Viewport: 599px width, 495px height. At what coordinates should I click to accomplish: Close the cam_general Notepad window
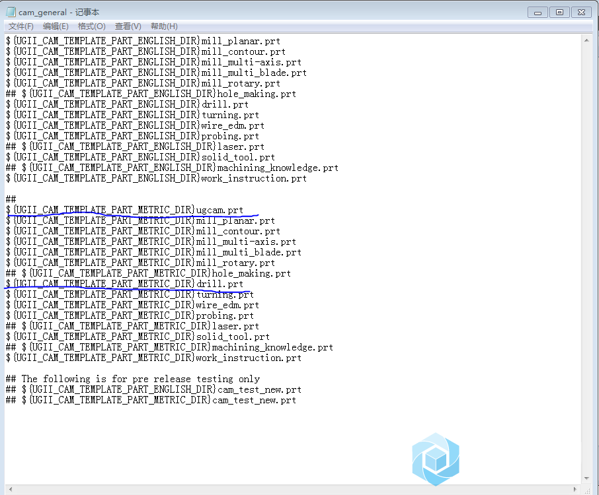581,13
